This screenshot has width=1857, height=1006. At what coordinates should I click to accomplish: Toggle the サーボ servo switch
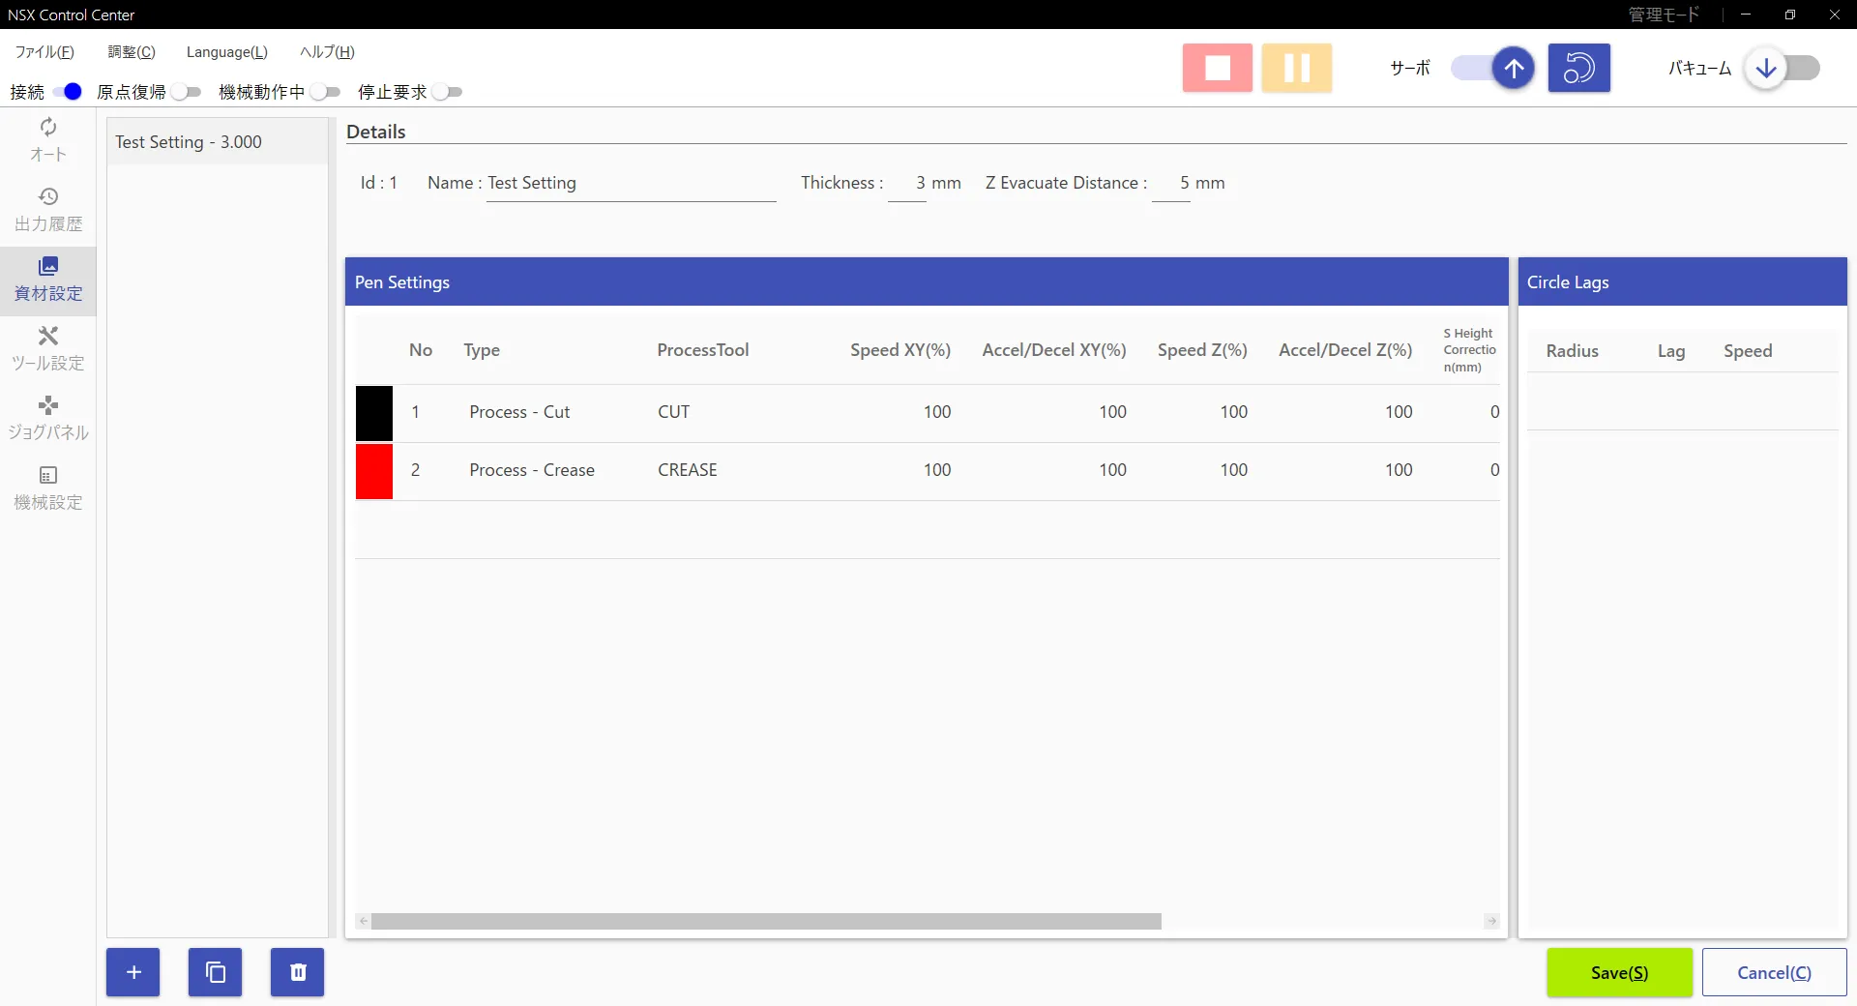coord(1492,68)
